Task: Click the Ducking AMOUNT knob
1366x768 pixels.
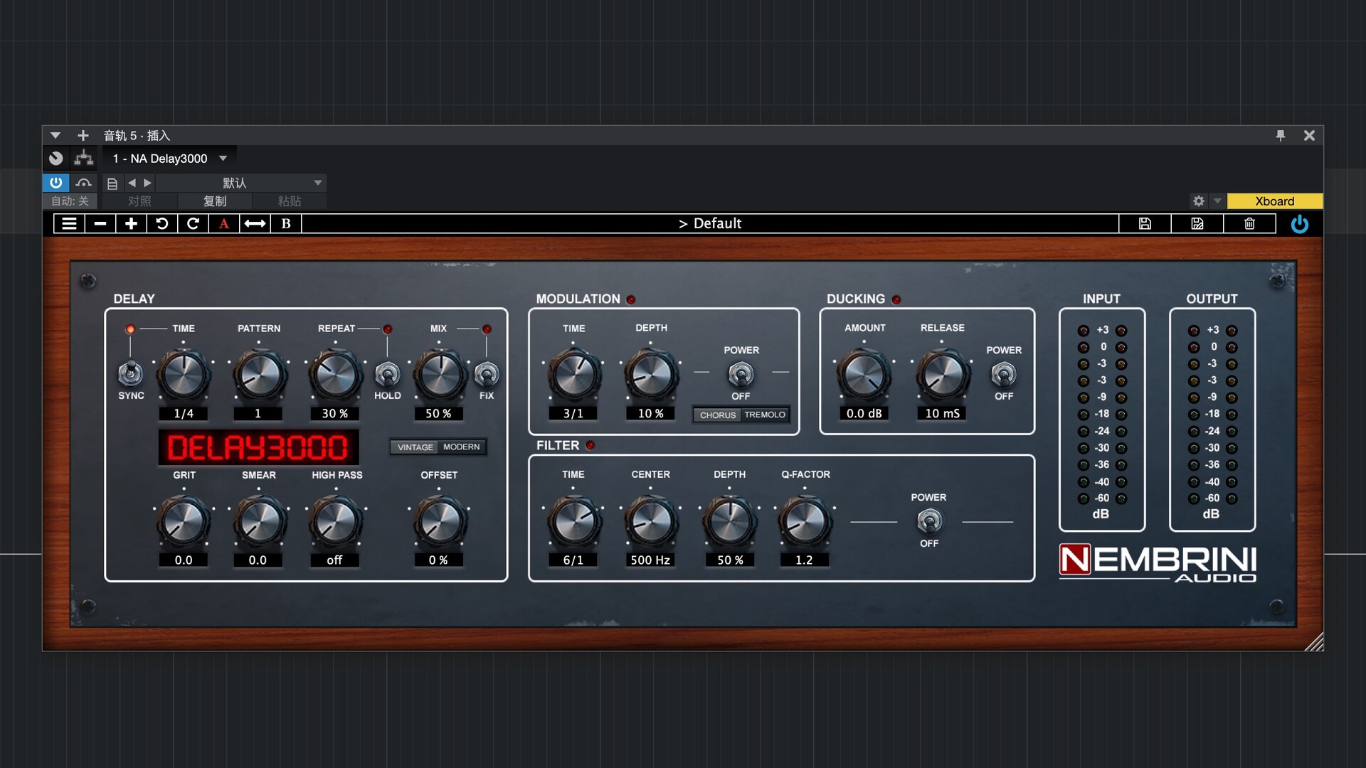Action: point(864,375)
